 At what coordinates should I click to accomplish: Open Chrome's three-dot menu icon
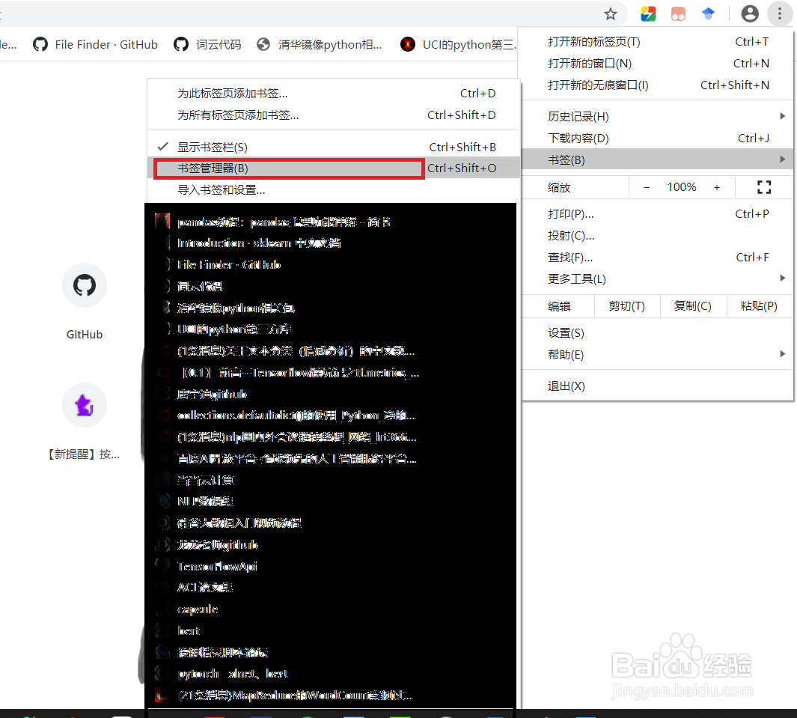click(x=780, y=13)
